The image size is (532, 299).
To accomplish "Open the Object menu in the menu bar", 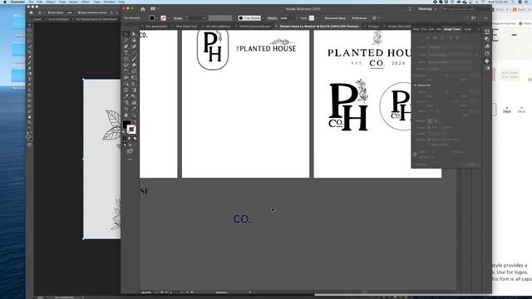I will pos(51,2).
